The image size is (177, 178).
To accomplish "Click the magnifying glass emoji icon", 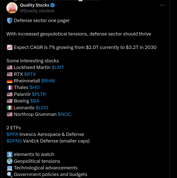I will (9, 174).
